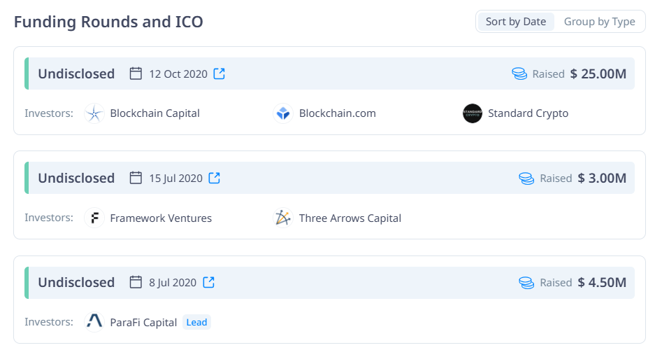Click the Three Arrows Capital logo icon

coord(283,218)
